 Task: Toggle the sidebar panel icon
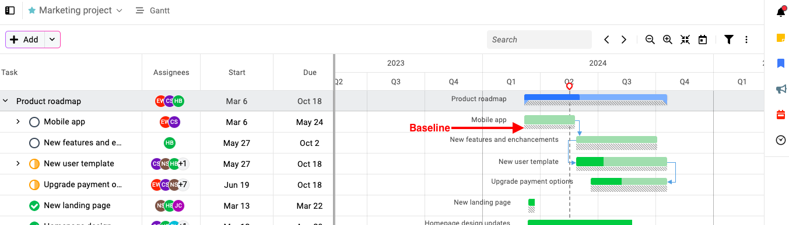coord(10,10)
